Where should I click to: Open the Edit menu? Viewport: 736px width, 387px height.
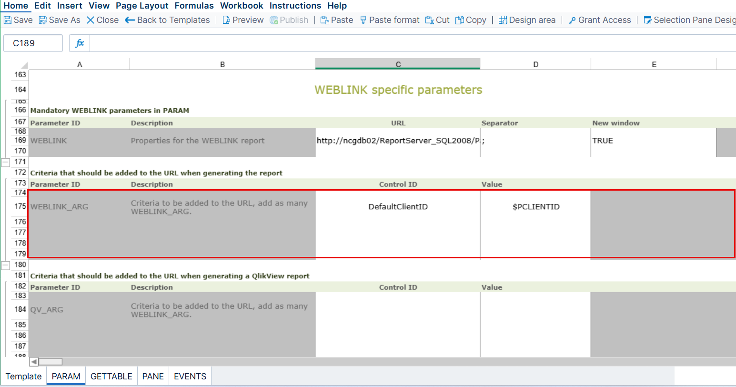[x=42, y=6]
